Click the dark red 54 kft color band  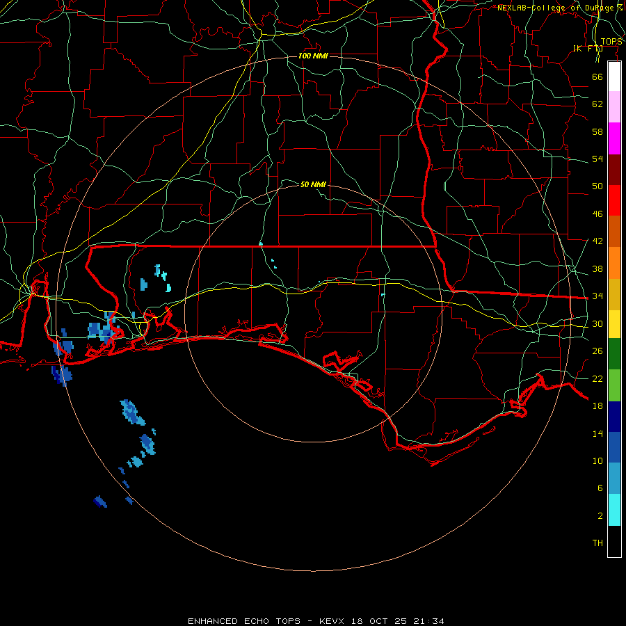(614, 170)
